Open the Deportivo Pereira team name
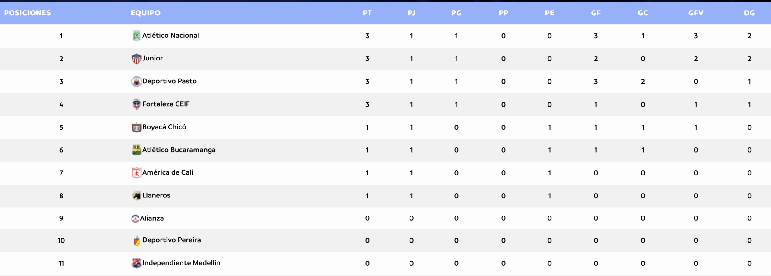This screenshot has height=276, width=771. pos(171,240)
